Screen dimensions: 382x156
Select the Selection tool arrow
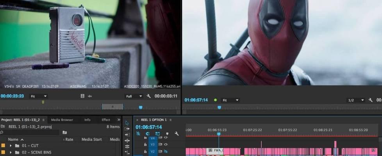127,123
